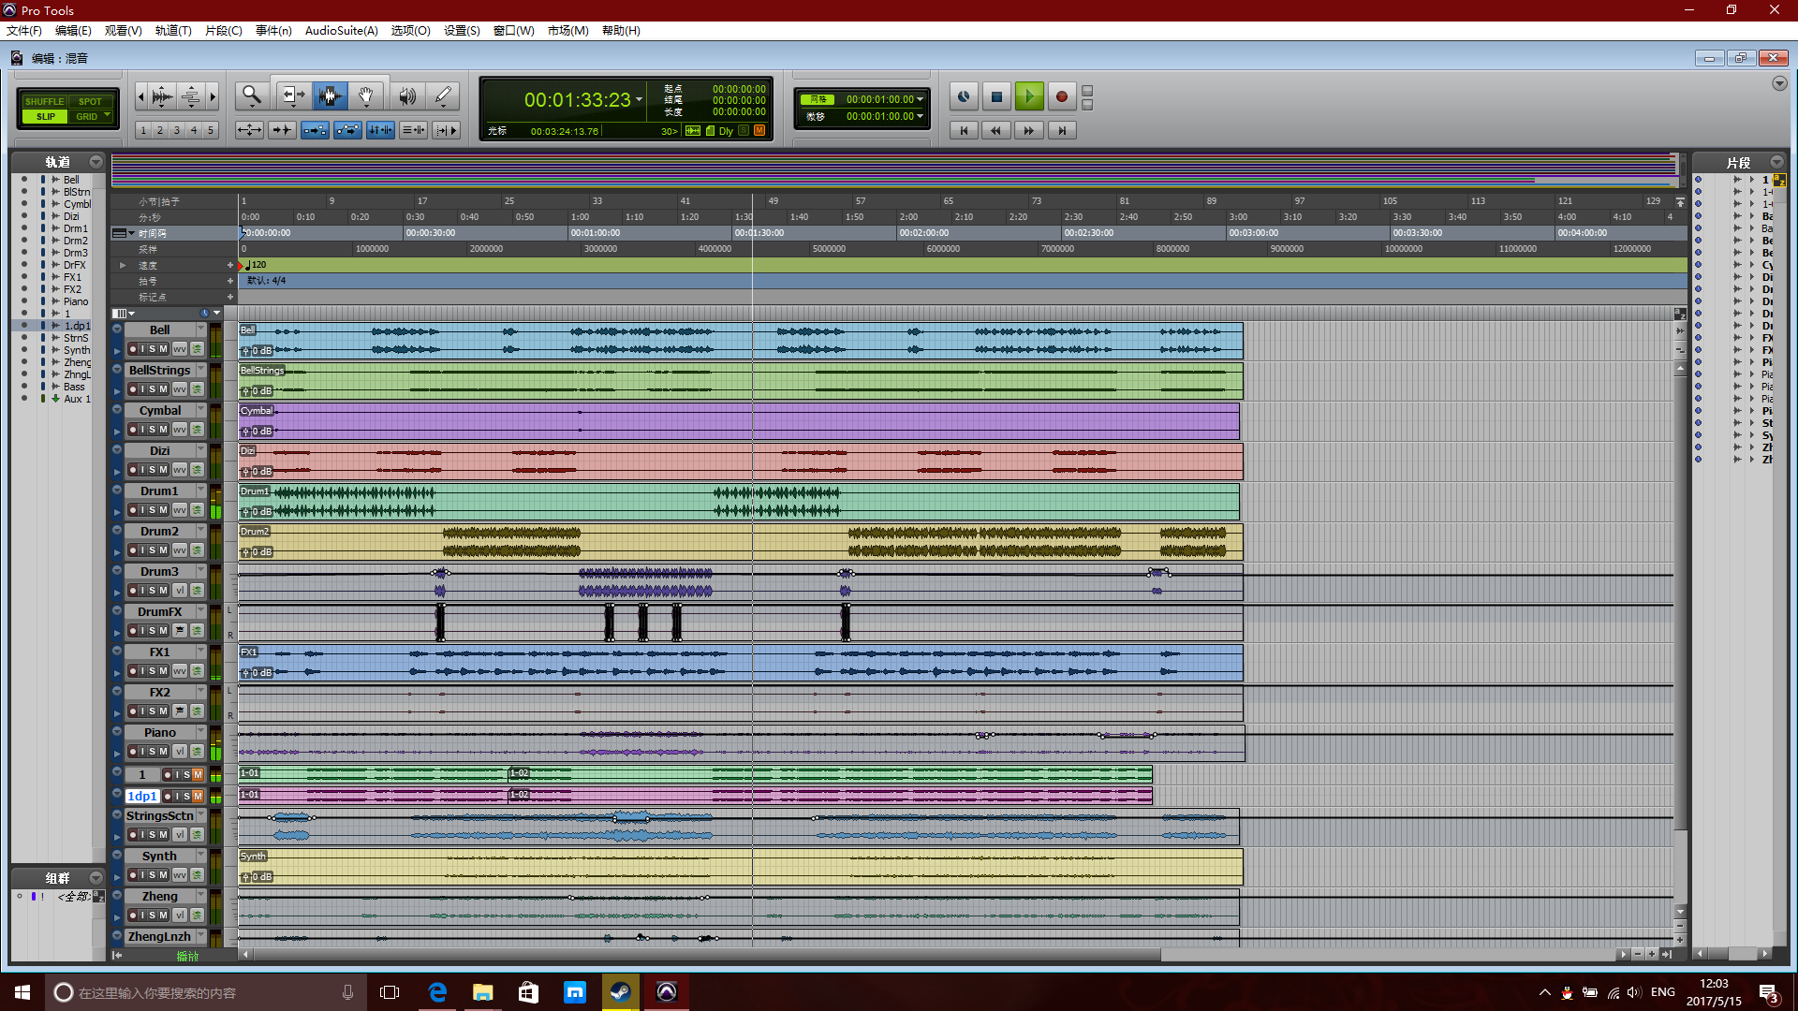Open the 窗口(W) menu

(513, 31)
